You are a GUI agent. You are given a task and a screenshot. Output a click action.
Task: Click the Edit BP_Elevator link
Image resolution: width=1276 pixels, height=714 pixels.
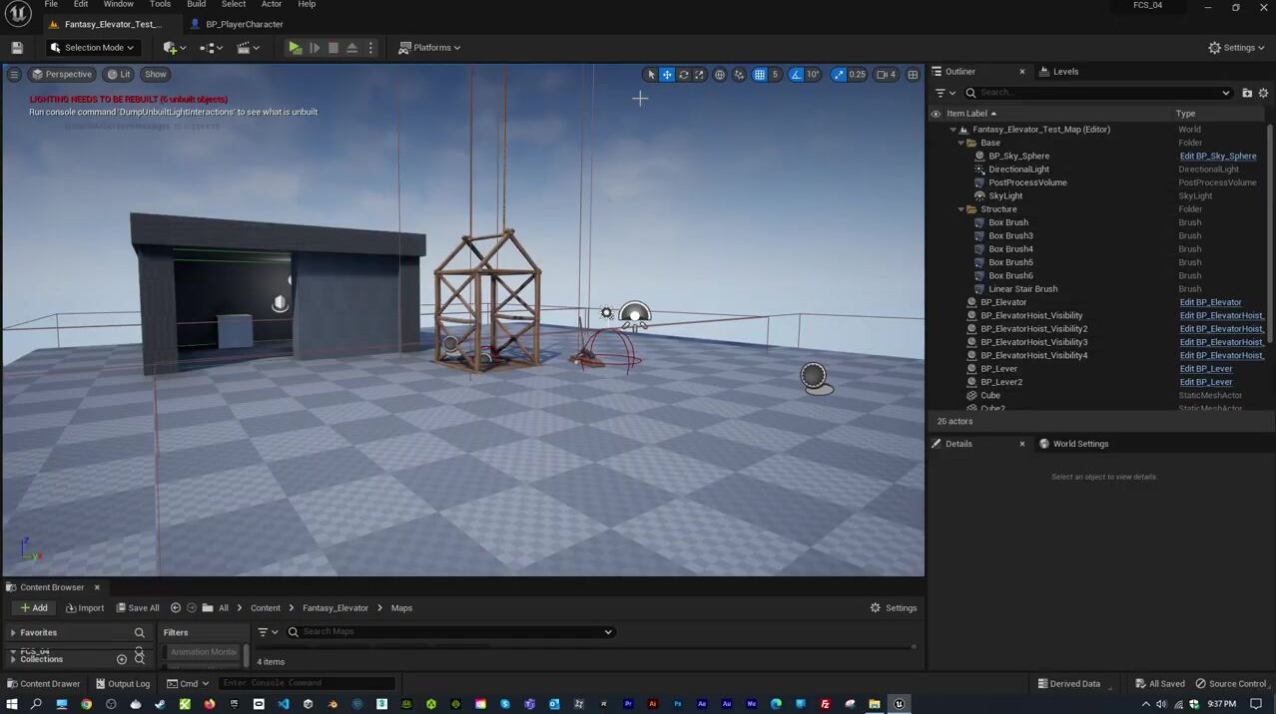click(1210, 302)
